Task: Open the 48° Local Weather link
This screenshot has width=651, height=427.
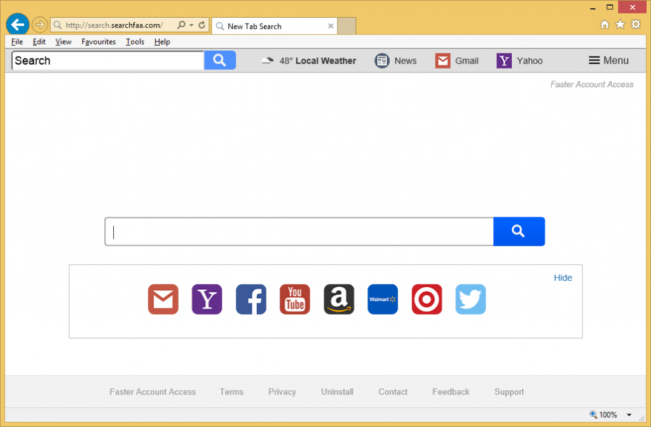Action: click(x=318, y=61)
